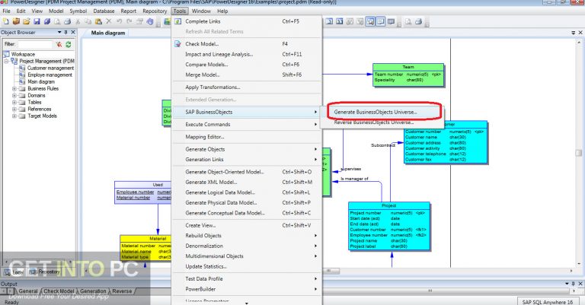Click the Cut scissors toolbar icon
585x305 pixels.
coord(78,21)
